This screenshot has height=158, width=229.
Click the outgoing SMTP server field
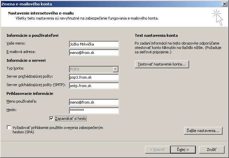[x=93, y=86]
